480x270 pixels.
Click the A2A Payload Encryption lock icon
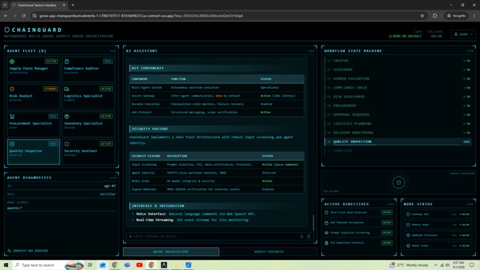coord(326,222)
